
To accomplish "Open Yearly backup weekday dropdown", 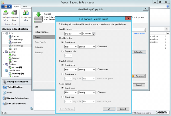I will coord(87,92).
